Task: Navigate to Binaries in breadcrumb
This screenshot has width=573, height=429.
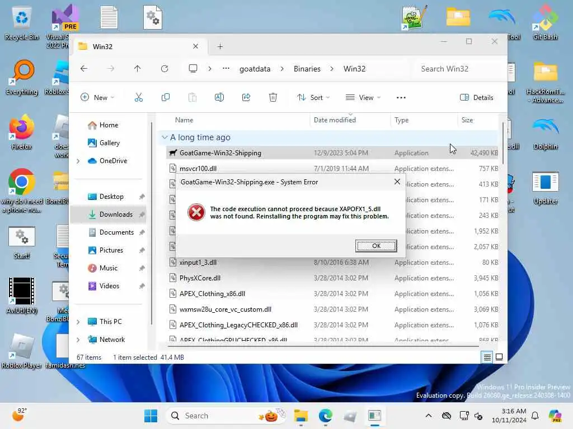Action: pos(307,69)
